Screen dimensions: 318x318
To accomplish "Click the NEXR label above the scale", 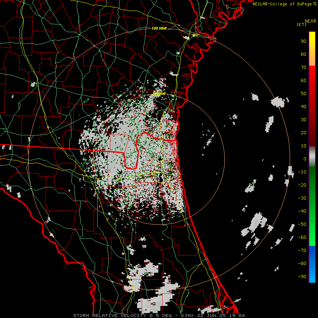I will tap(310, 21).
